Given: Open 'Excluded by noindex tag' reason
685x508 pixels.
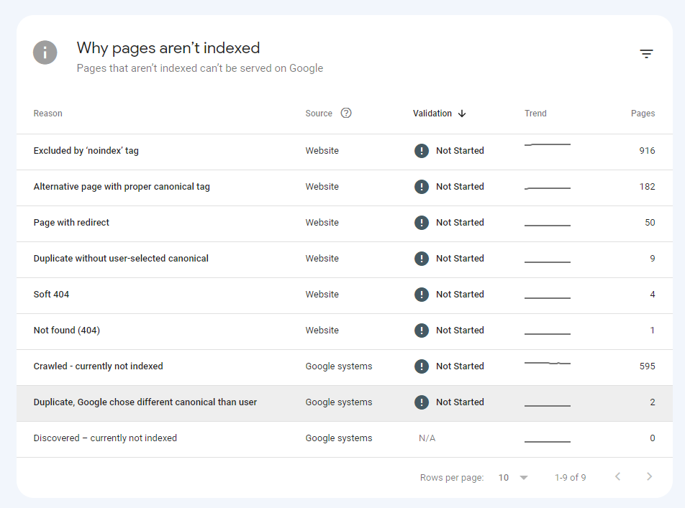Looking at the screenshot, I should click(x=86, y=151).
